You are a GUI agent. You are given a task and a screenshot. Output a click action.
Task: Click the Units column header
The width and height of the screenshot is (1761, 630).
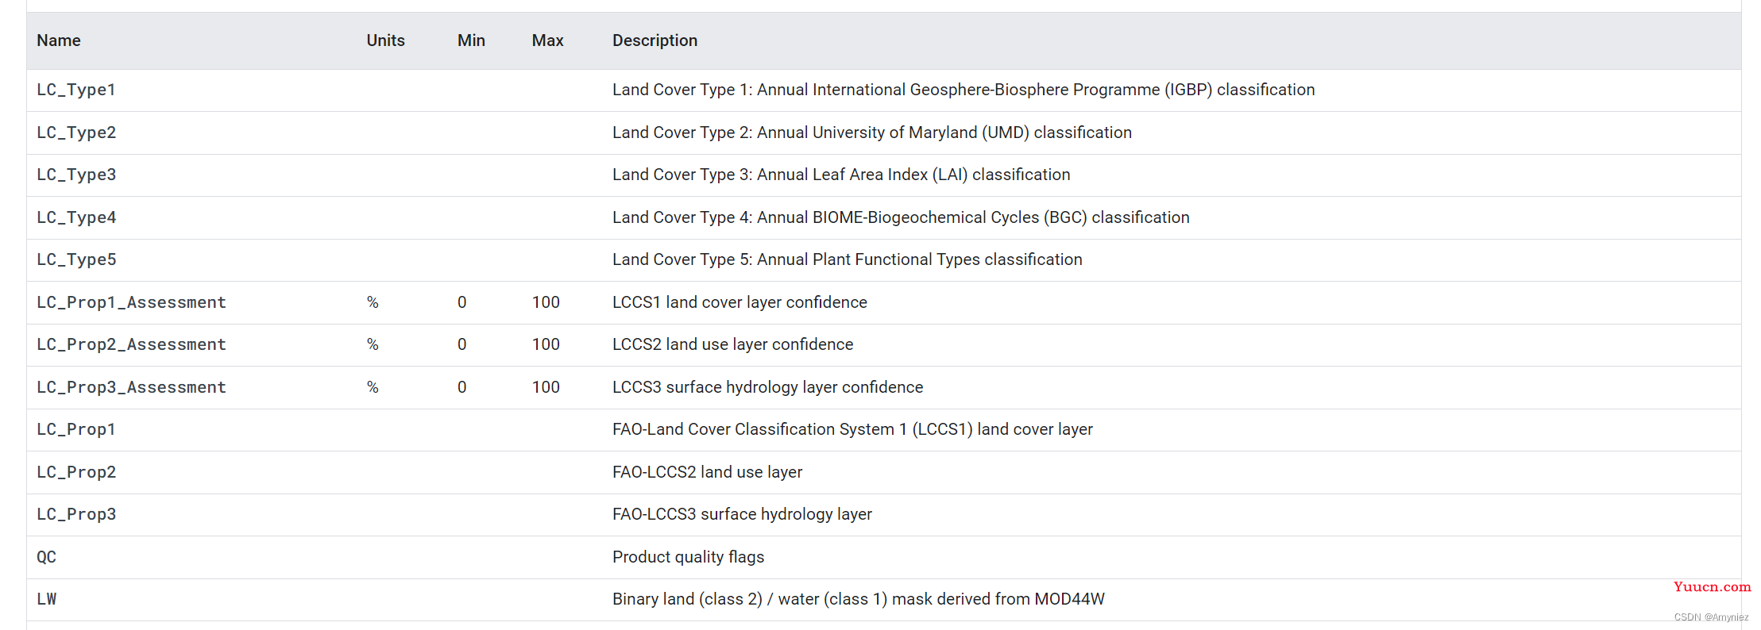(x=385, y=40)
